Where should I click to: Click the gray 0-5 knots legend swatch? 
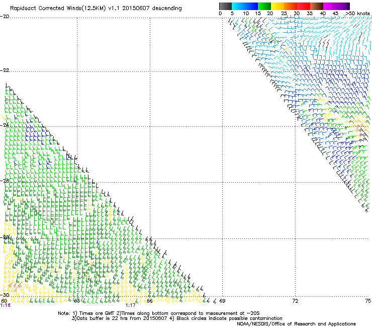226,6
